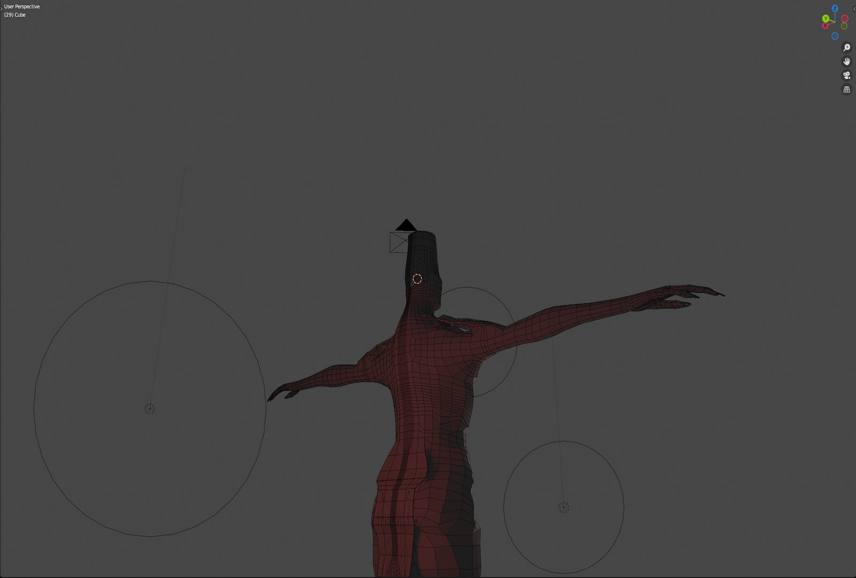Expand the left toolbar using the edge arrow
Viewport: 856px width, 578px height.
click(2, 9)
